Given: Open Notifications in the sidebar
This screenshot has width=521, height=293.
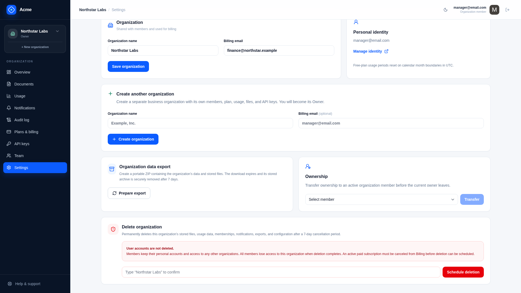Looking at the screenshot, I should coord(35,108).
